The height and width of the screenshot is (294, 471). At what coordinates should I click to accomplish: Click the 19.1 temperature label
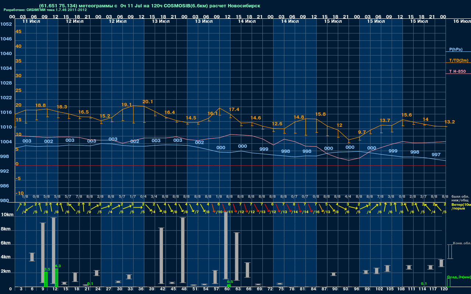coord(126,105)
